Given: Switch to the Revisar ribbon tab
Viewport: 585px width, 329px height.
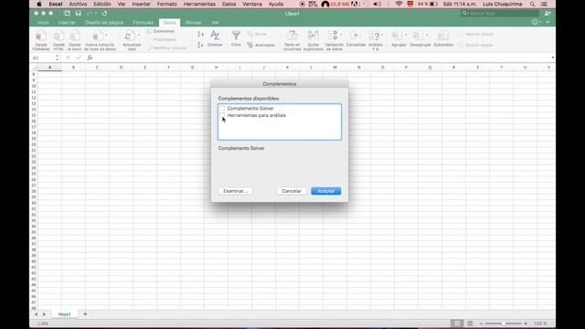Looking at the screenshot, I should click(194, 23).
